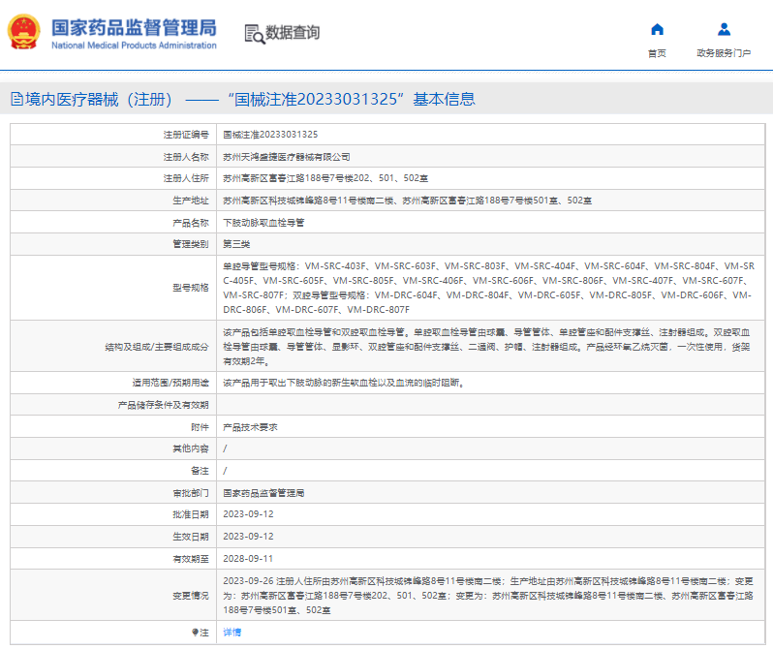The image size is (773, 649).
Task: Click attachment value 产品技术要求
Action: click(x=250, y=427)
